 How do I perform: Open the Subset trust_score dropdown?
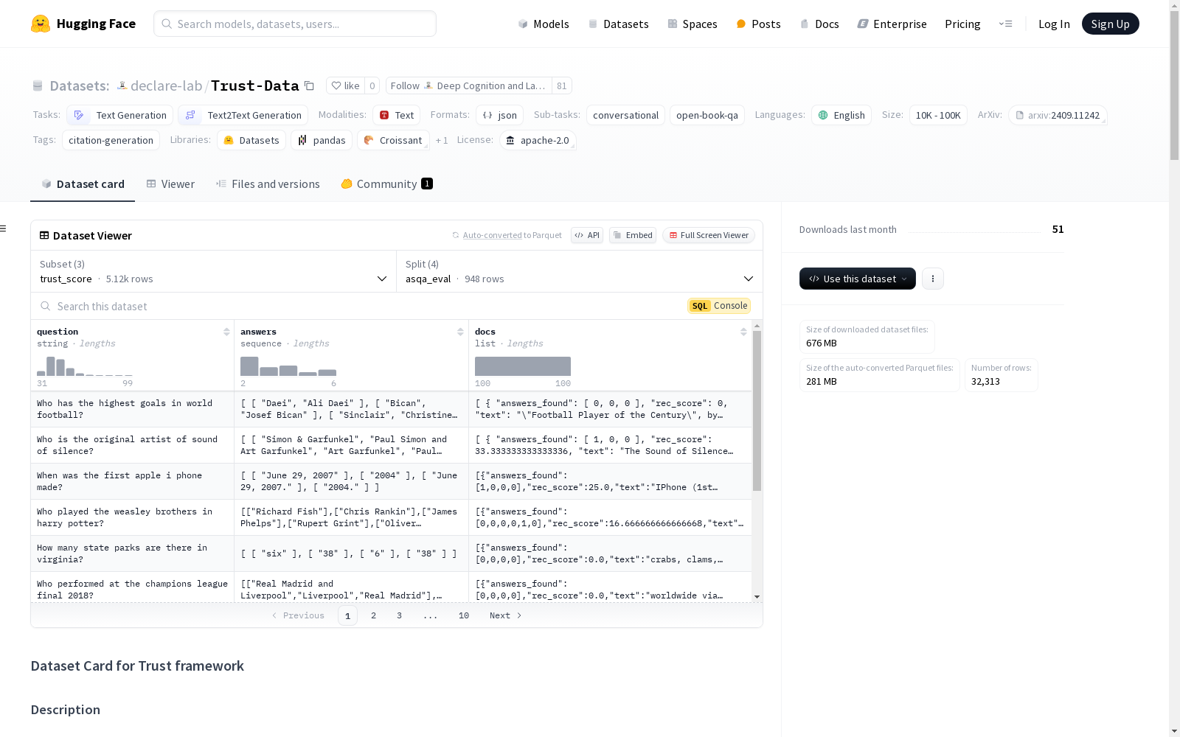tap(213, 271)
